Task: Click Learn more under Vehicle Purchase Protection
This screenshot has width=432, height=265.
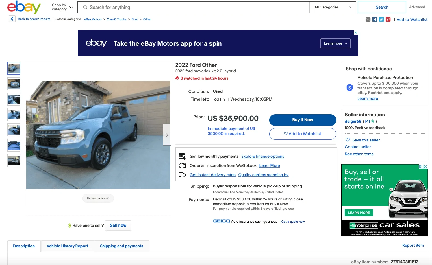Action: [368, 99]
